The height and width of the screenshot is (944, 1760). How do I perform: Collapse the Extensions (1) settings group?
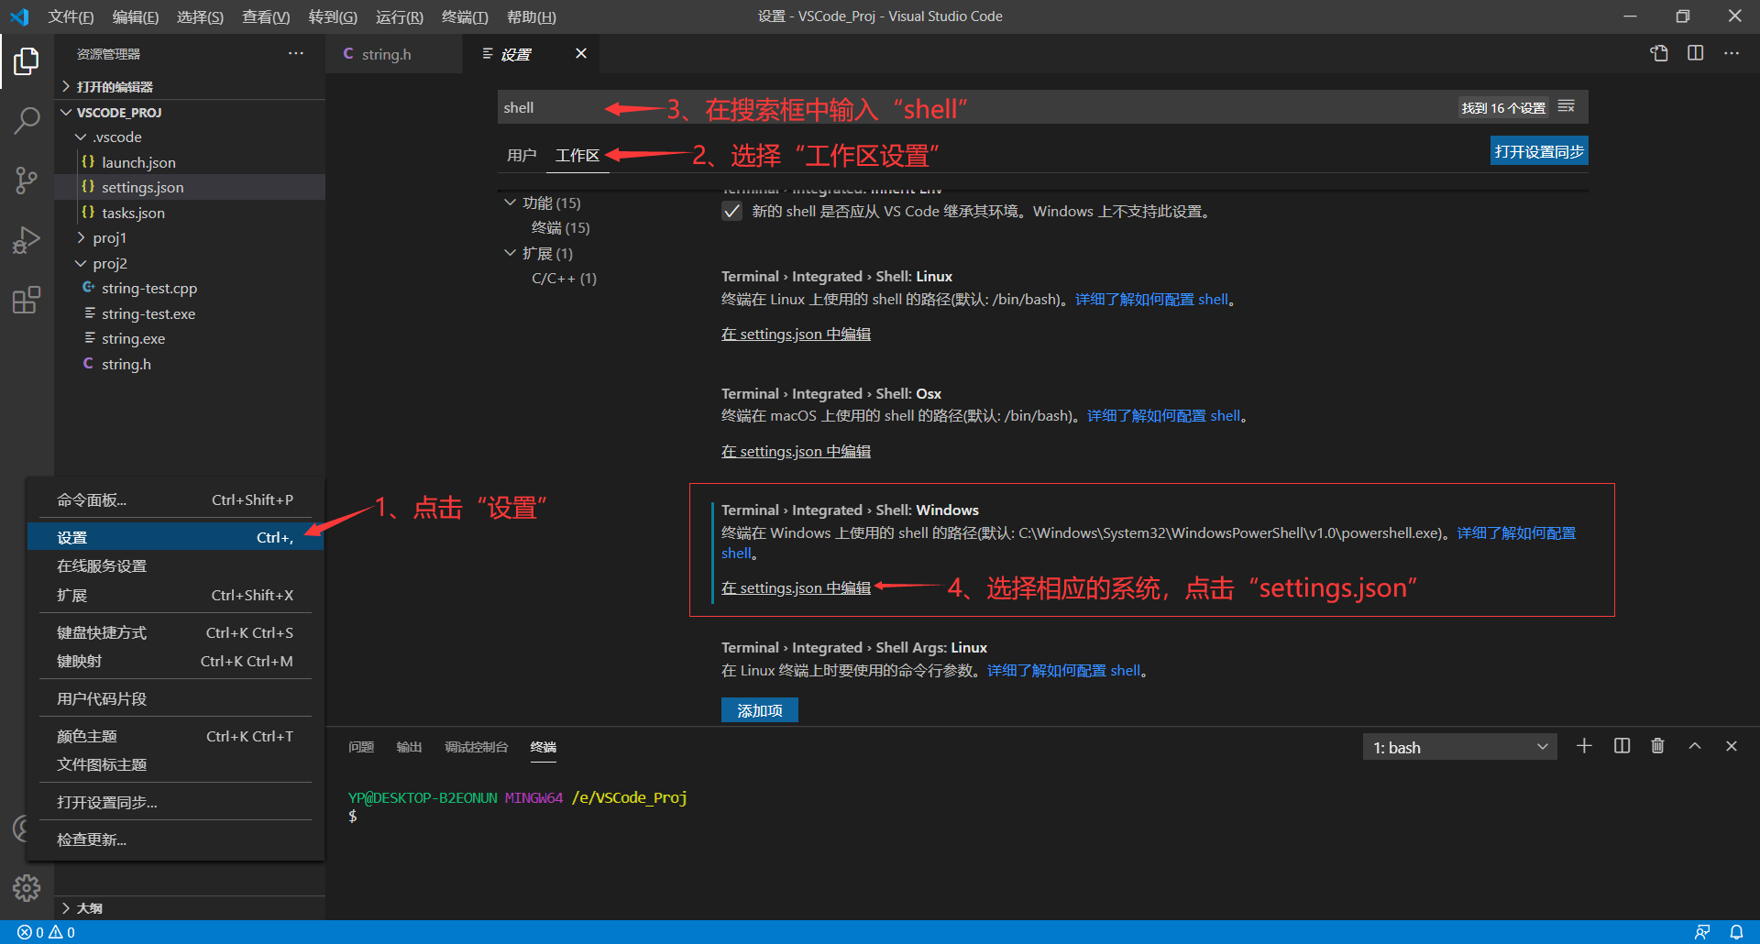coord(510,253)
